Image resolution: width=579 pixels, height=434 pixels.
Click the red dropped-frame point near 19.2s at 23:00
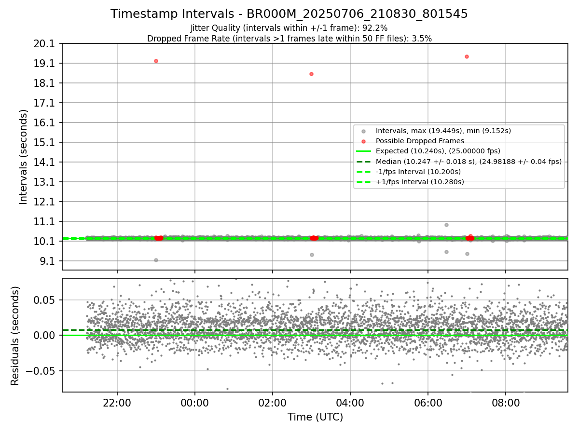156,61
